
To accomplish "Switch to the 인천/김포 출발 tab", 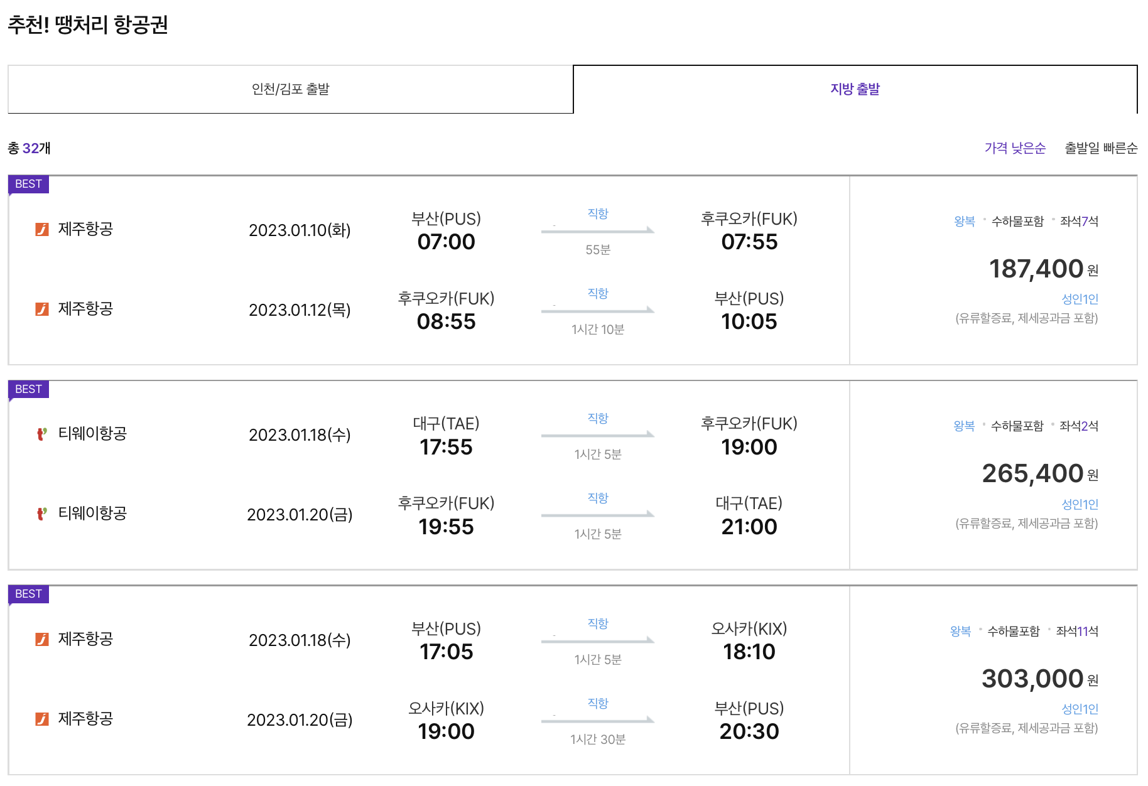I will pyautogui.click(x=291, y=89).
